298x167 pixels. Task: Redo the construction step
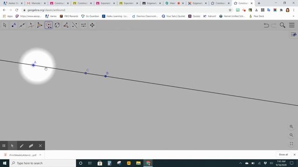point(274,25)
